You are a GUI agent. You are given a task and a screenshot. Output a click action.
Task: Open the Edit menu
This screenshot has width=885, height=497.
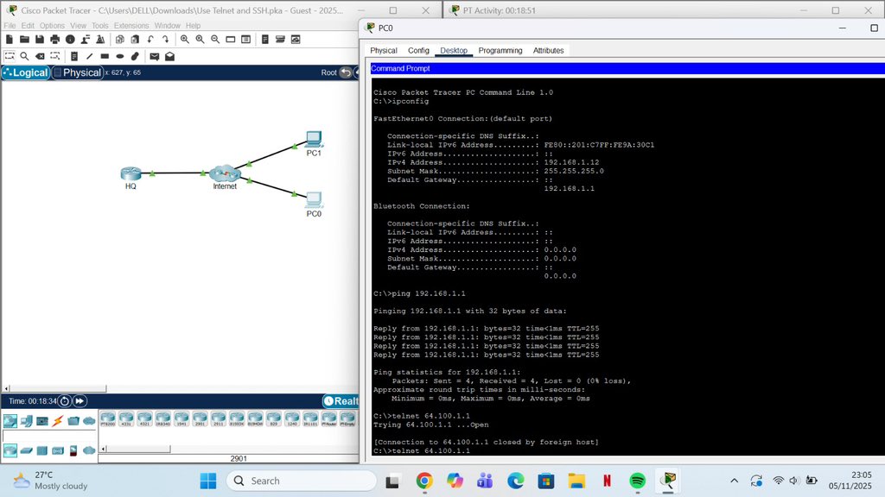[x=28, y=25]
